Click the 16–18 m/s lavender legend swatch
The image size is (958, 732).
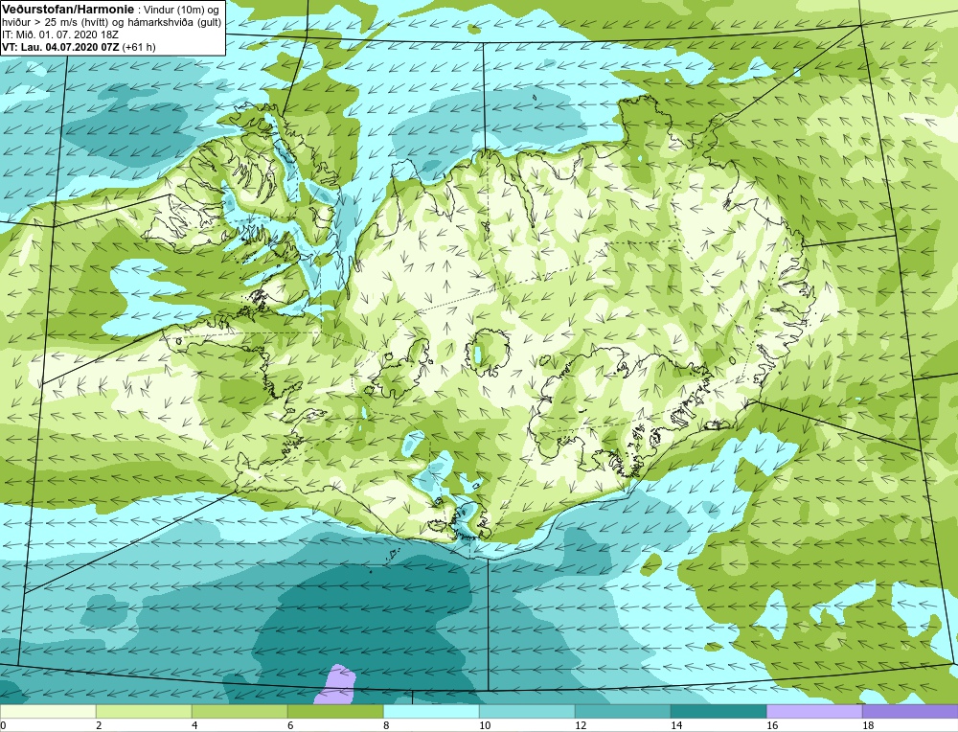coord(814,711)
